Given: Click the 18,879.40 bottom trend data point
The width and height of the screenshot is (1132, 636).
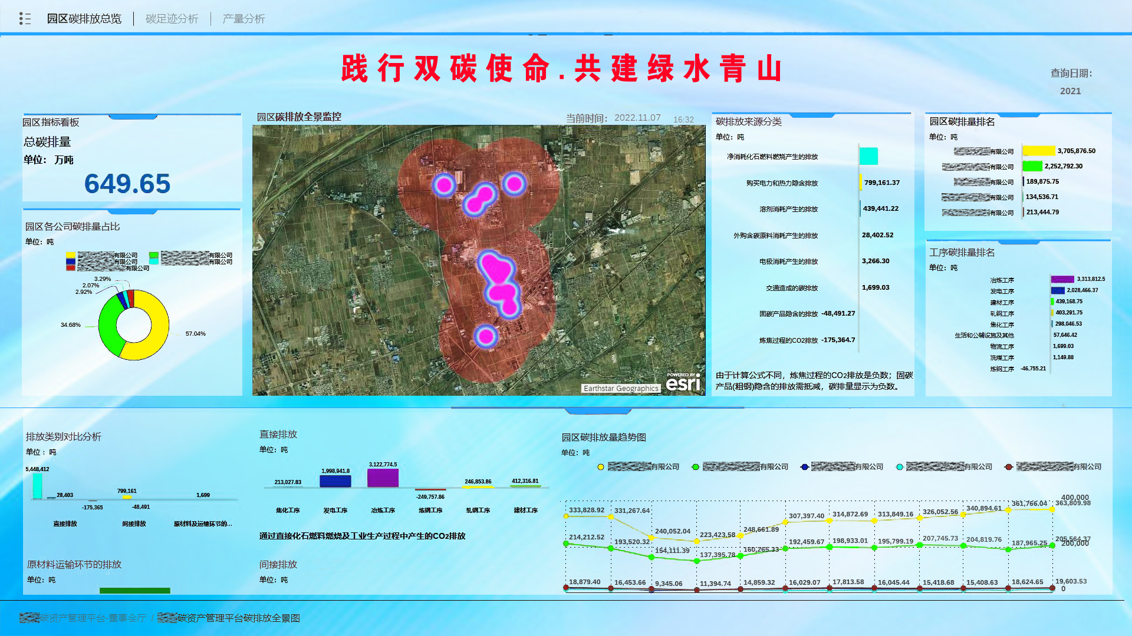Looking at the screenshot, I should click(x=566, y=587).
